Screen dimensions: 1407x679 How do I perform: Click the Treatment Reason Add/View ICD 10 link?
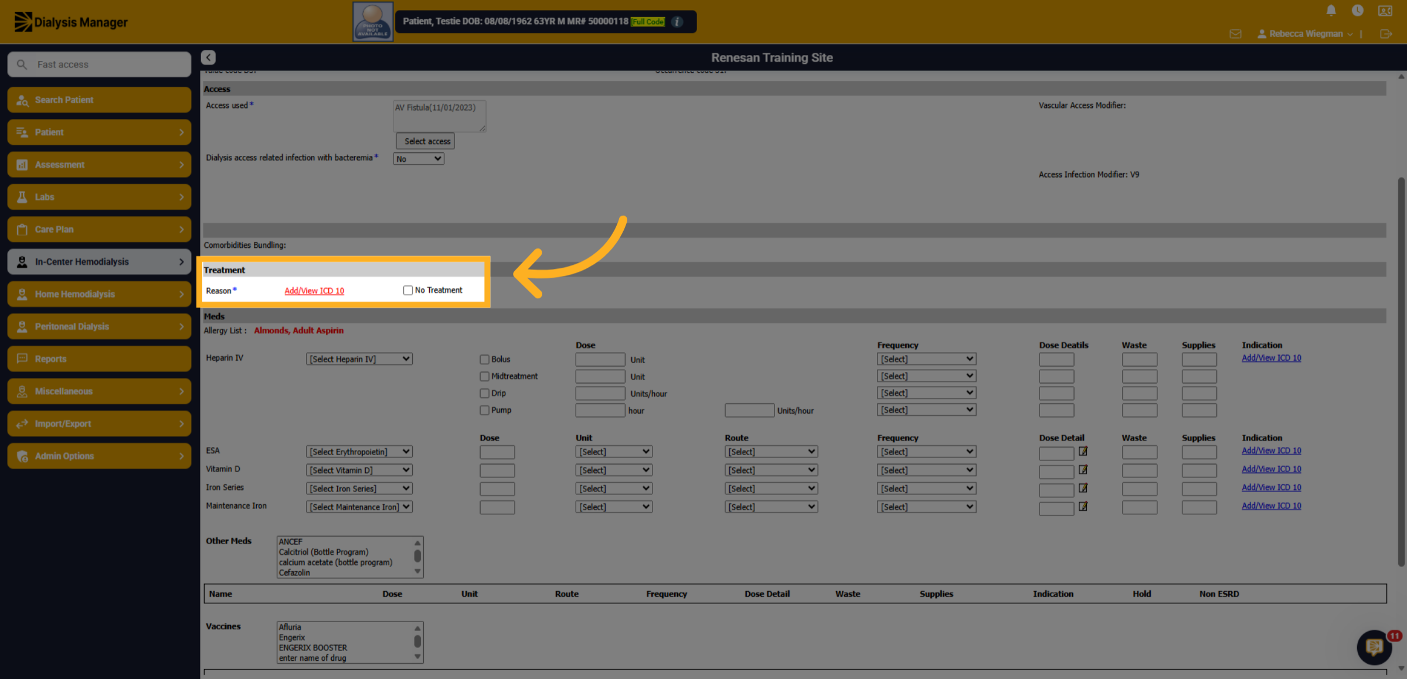tap(314, 291)
